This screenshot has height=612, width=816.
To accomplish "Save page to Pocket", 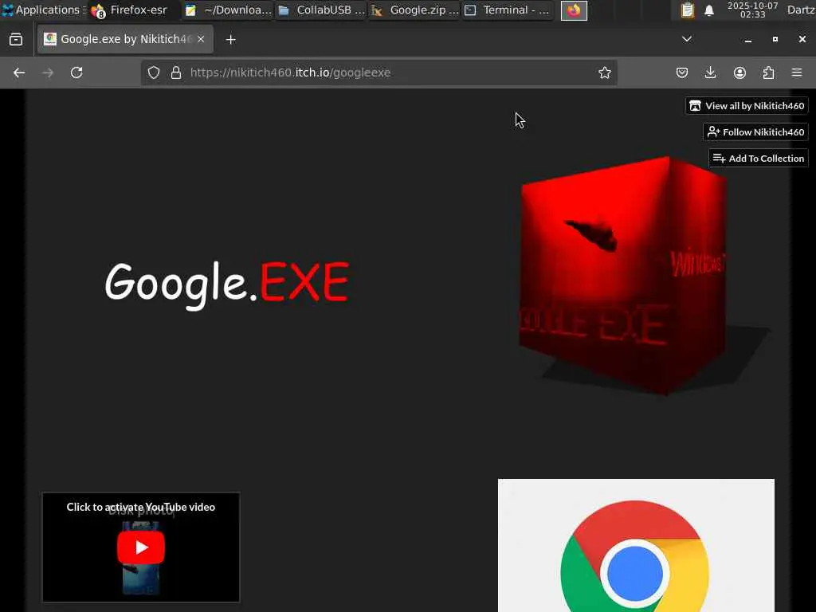I will [x=682, y=73].
